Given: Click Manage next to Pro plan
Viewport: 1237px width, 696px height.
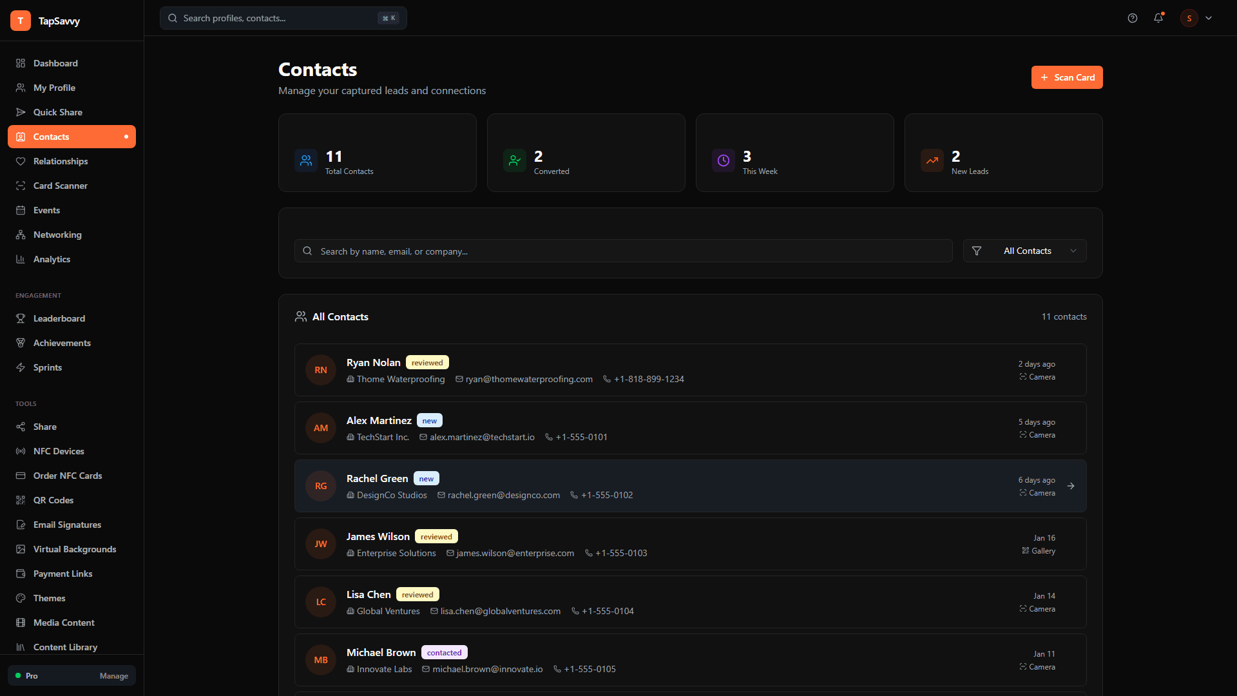Looking at the screenshot, I should tap(113, 676).
